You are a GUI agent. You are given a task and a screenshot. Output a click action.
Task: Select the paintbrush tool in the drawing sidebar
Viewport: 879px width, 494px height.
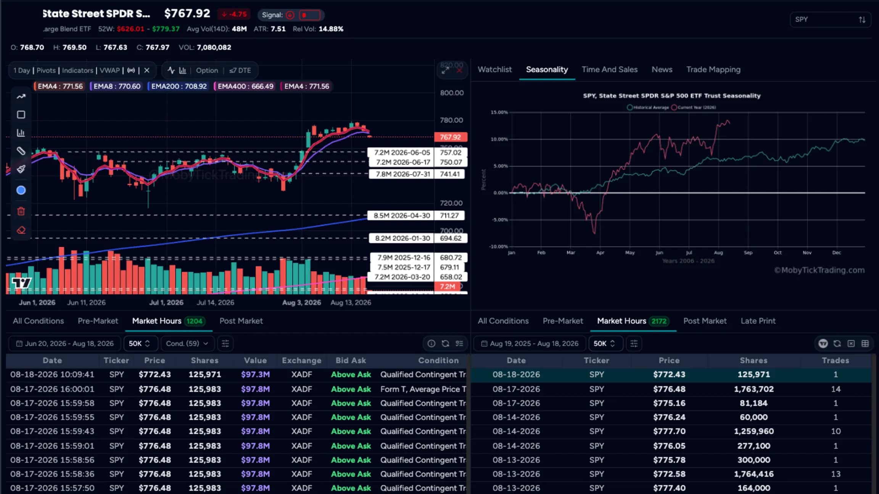21,169
